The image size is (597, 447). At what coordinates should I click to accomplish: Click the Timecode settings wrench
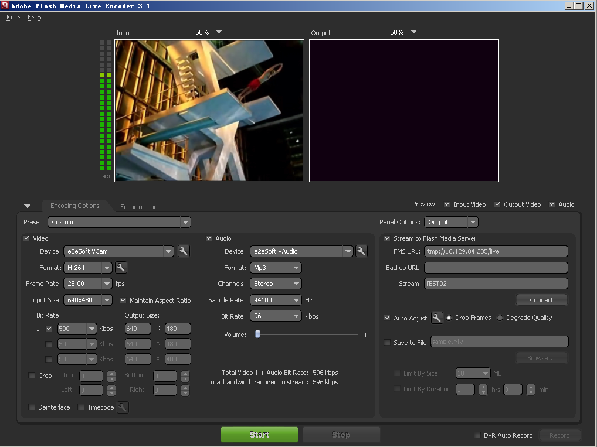(x=123, y=407)
